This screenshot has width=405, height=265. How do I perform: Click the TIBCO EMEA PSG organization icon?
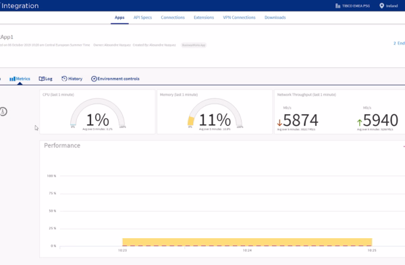338,5
